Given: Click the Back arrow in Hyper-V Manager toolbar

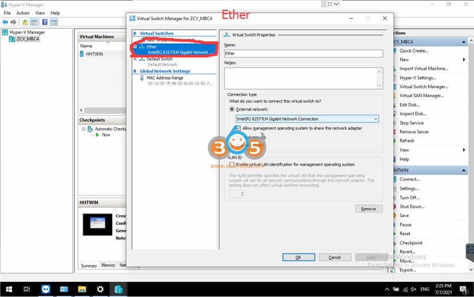Looking at the screenshot, I should [5, 22].
